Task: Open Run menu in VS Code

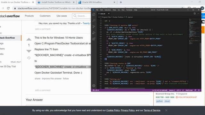Action: click(123, 10)
